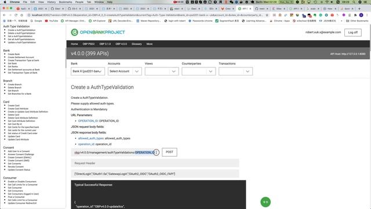Open the Chrome History menu
371x209 pixels.
(51, 2)
